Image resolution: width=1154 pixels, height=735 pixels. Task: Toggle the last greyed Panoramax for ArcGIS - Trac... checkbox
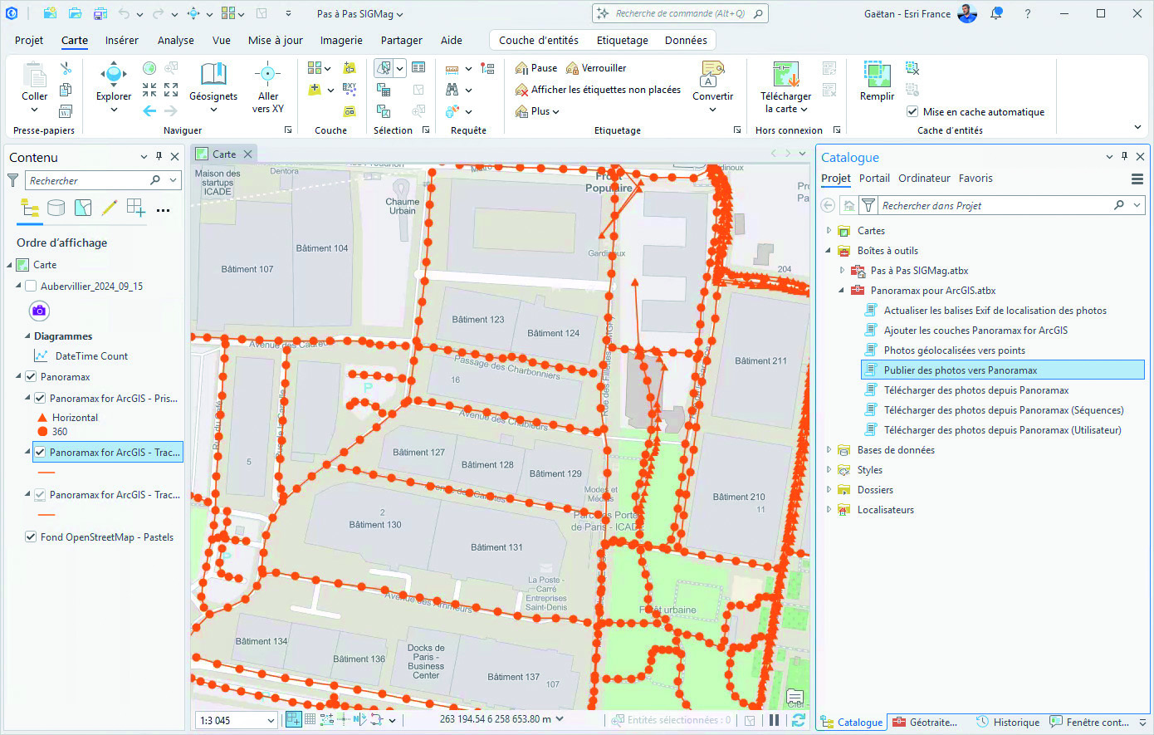pyautogui.click(x=40, y=494)
